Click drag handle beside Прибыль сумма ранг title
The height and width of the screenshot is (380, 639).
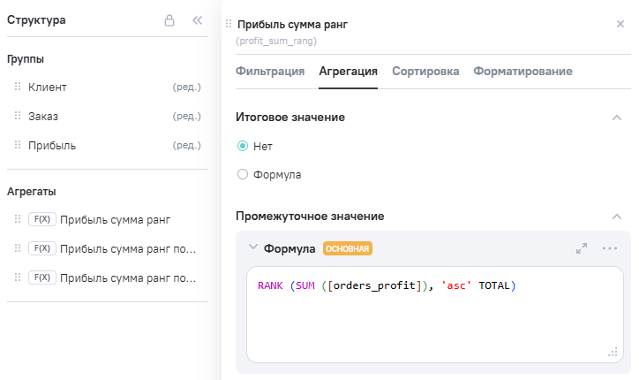[x=229, y=25]
